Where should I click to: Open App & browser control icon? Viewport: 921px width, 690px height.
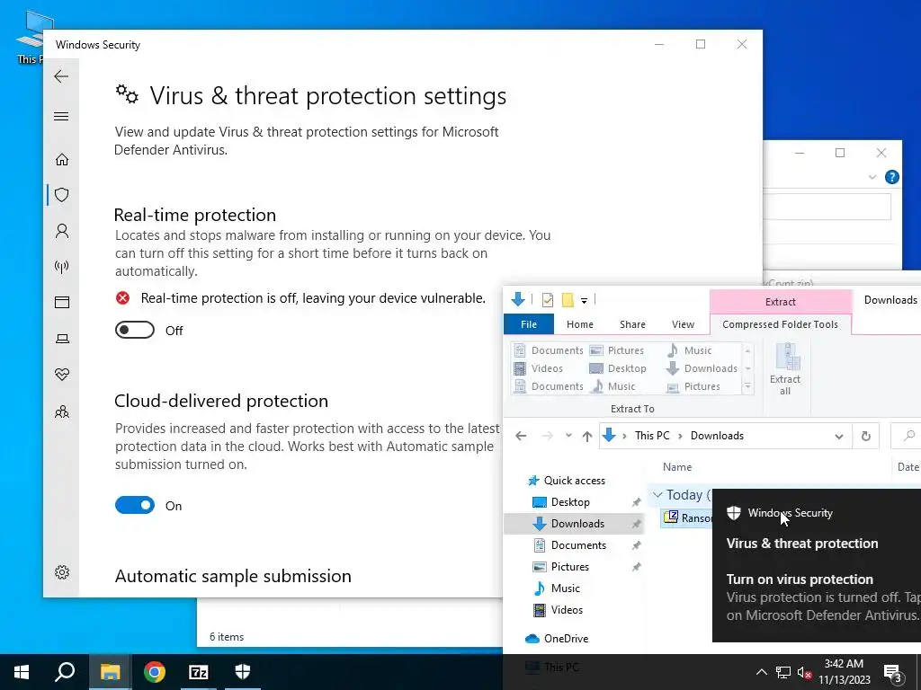click(62, 302)
